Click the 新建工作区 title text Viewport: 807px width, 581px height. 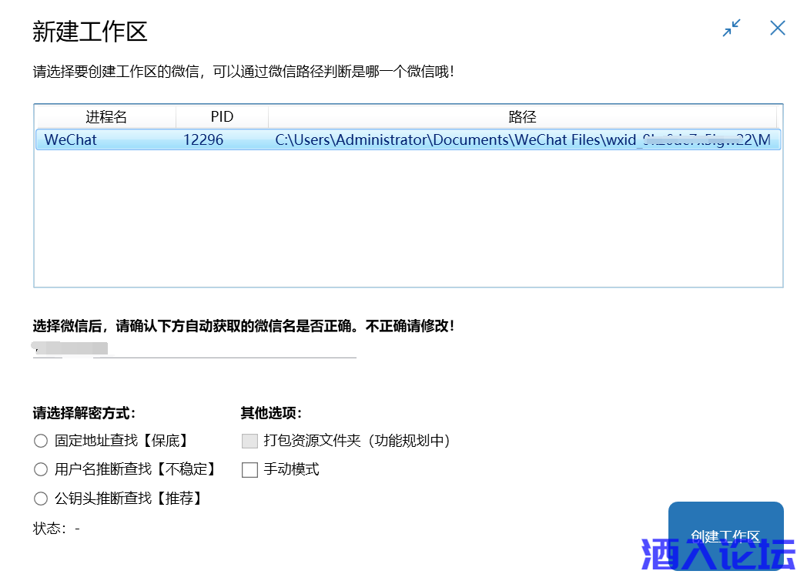tap(90, 32)
